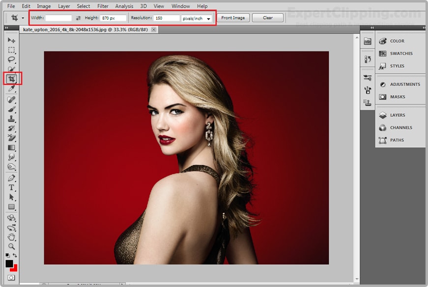Select the Move tool
Viewport: 428px width, 287px height.
tap(11, 40)
